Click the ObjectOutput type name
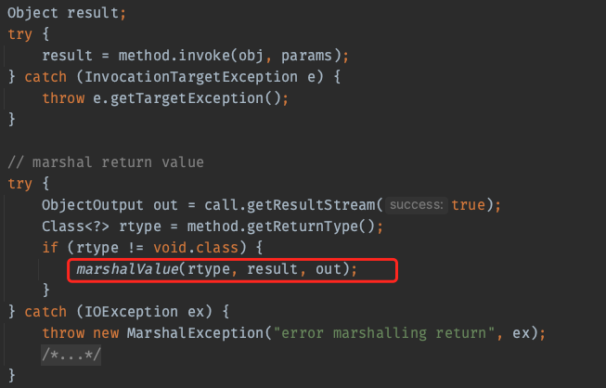The image size is (606, 388). pos(95,205)
